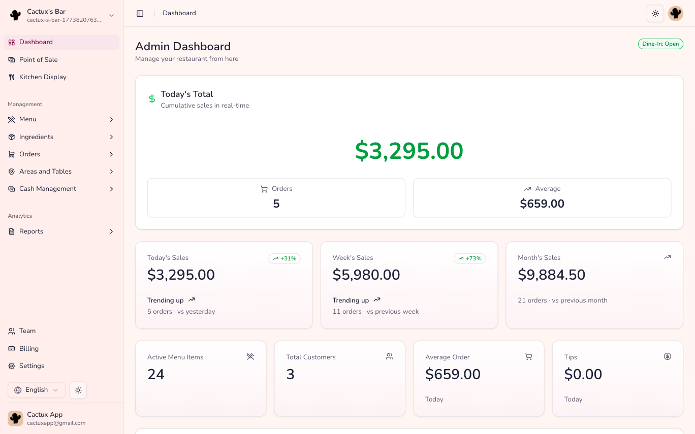The image size is (695, 434).
Task: Click the Dashboard grid icon in sidebar
Action: point(12,42)
